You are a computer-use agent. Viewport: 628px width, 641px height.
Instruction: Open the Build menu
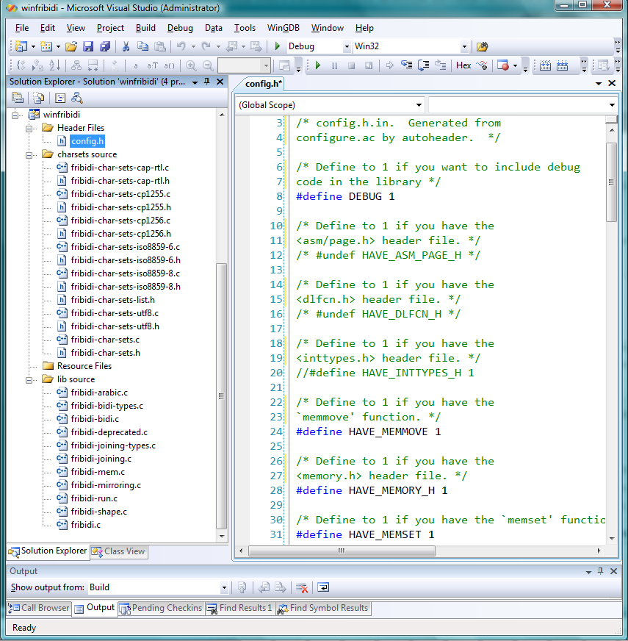click(x=145, y=28)
